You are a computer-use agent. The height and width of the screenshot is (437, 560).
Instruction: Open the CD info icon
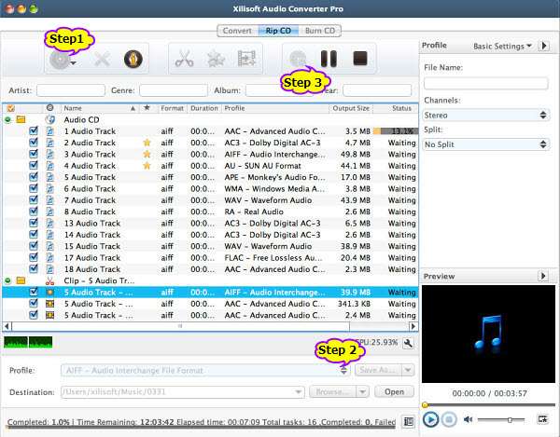(133, 59)
